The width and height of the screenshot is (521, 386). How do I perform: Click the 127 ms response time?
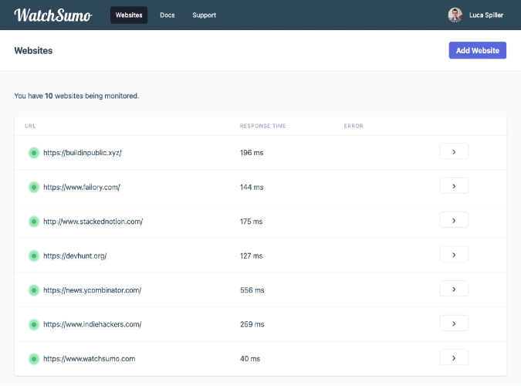click(251, 256)
